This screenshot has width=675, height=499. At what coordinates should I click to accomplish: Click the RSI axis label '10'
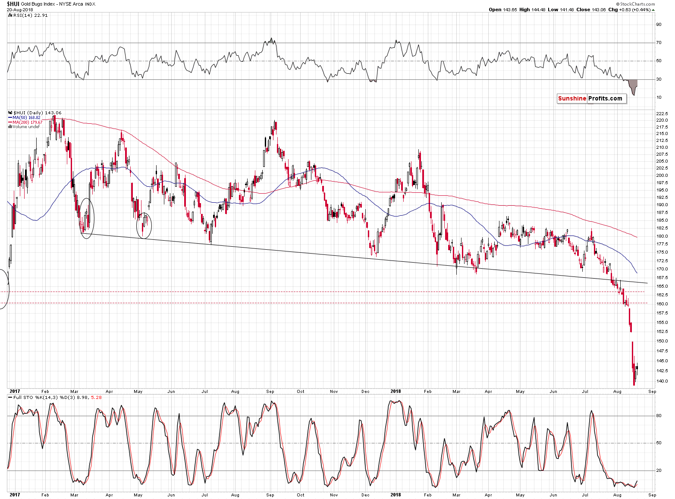pos(659,97)
